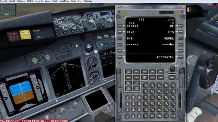Click right line select key beside DF
This screenshot has width=218, height=122.
coord(181,26)
